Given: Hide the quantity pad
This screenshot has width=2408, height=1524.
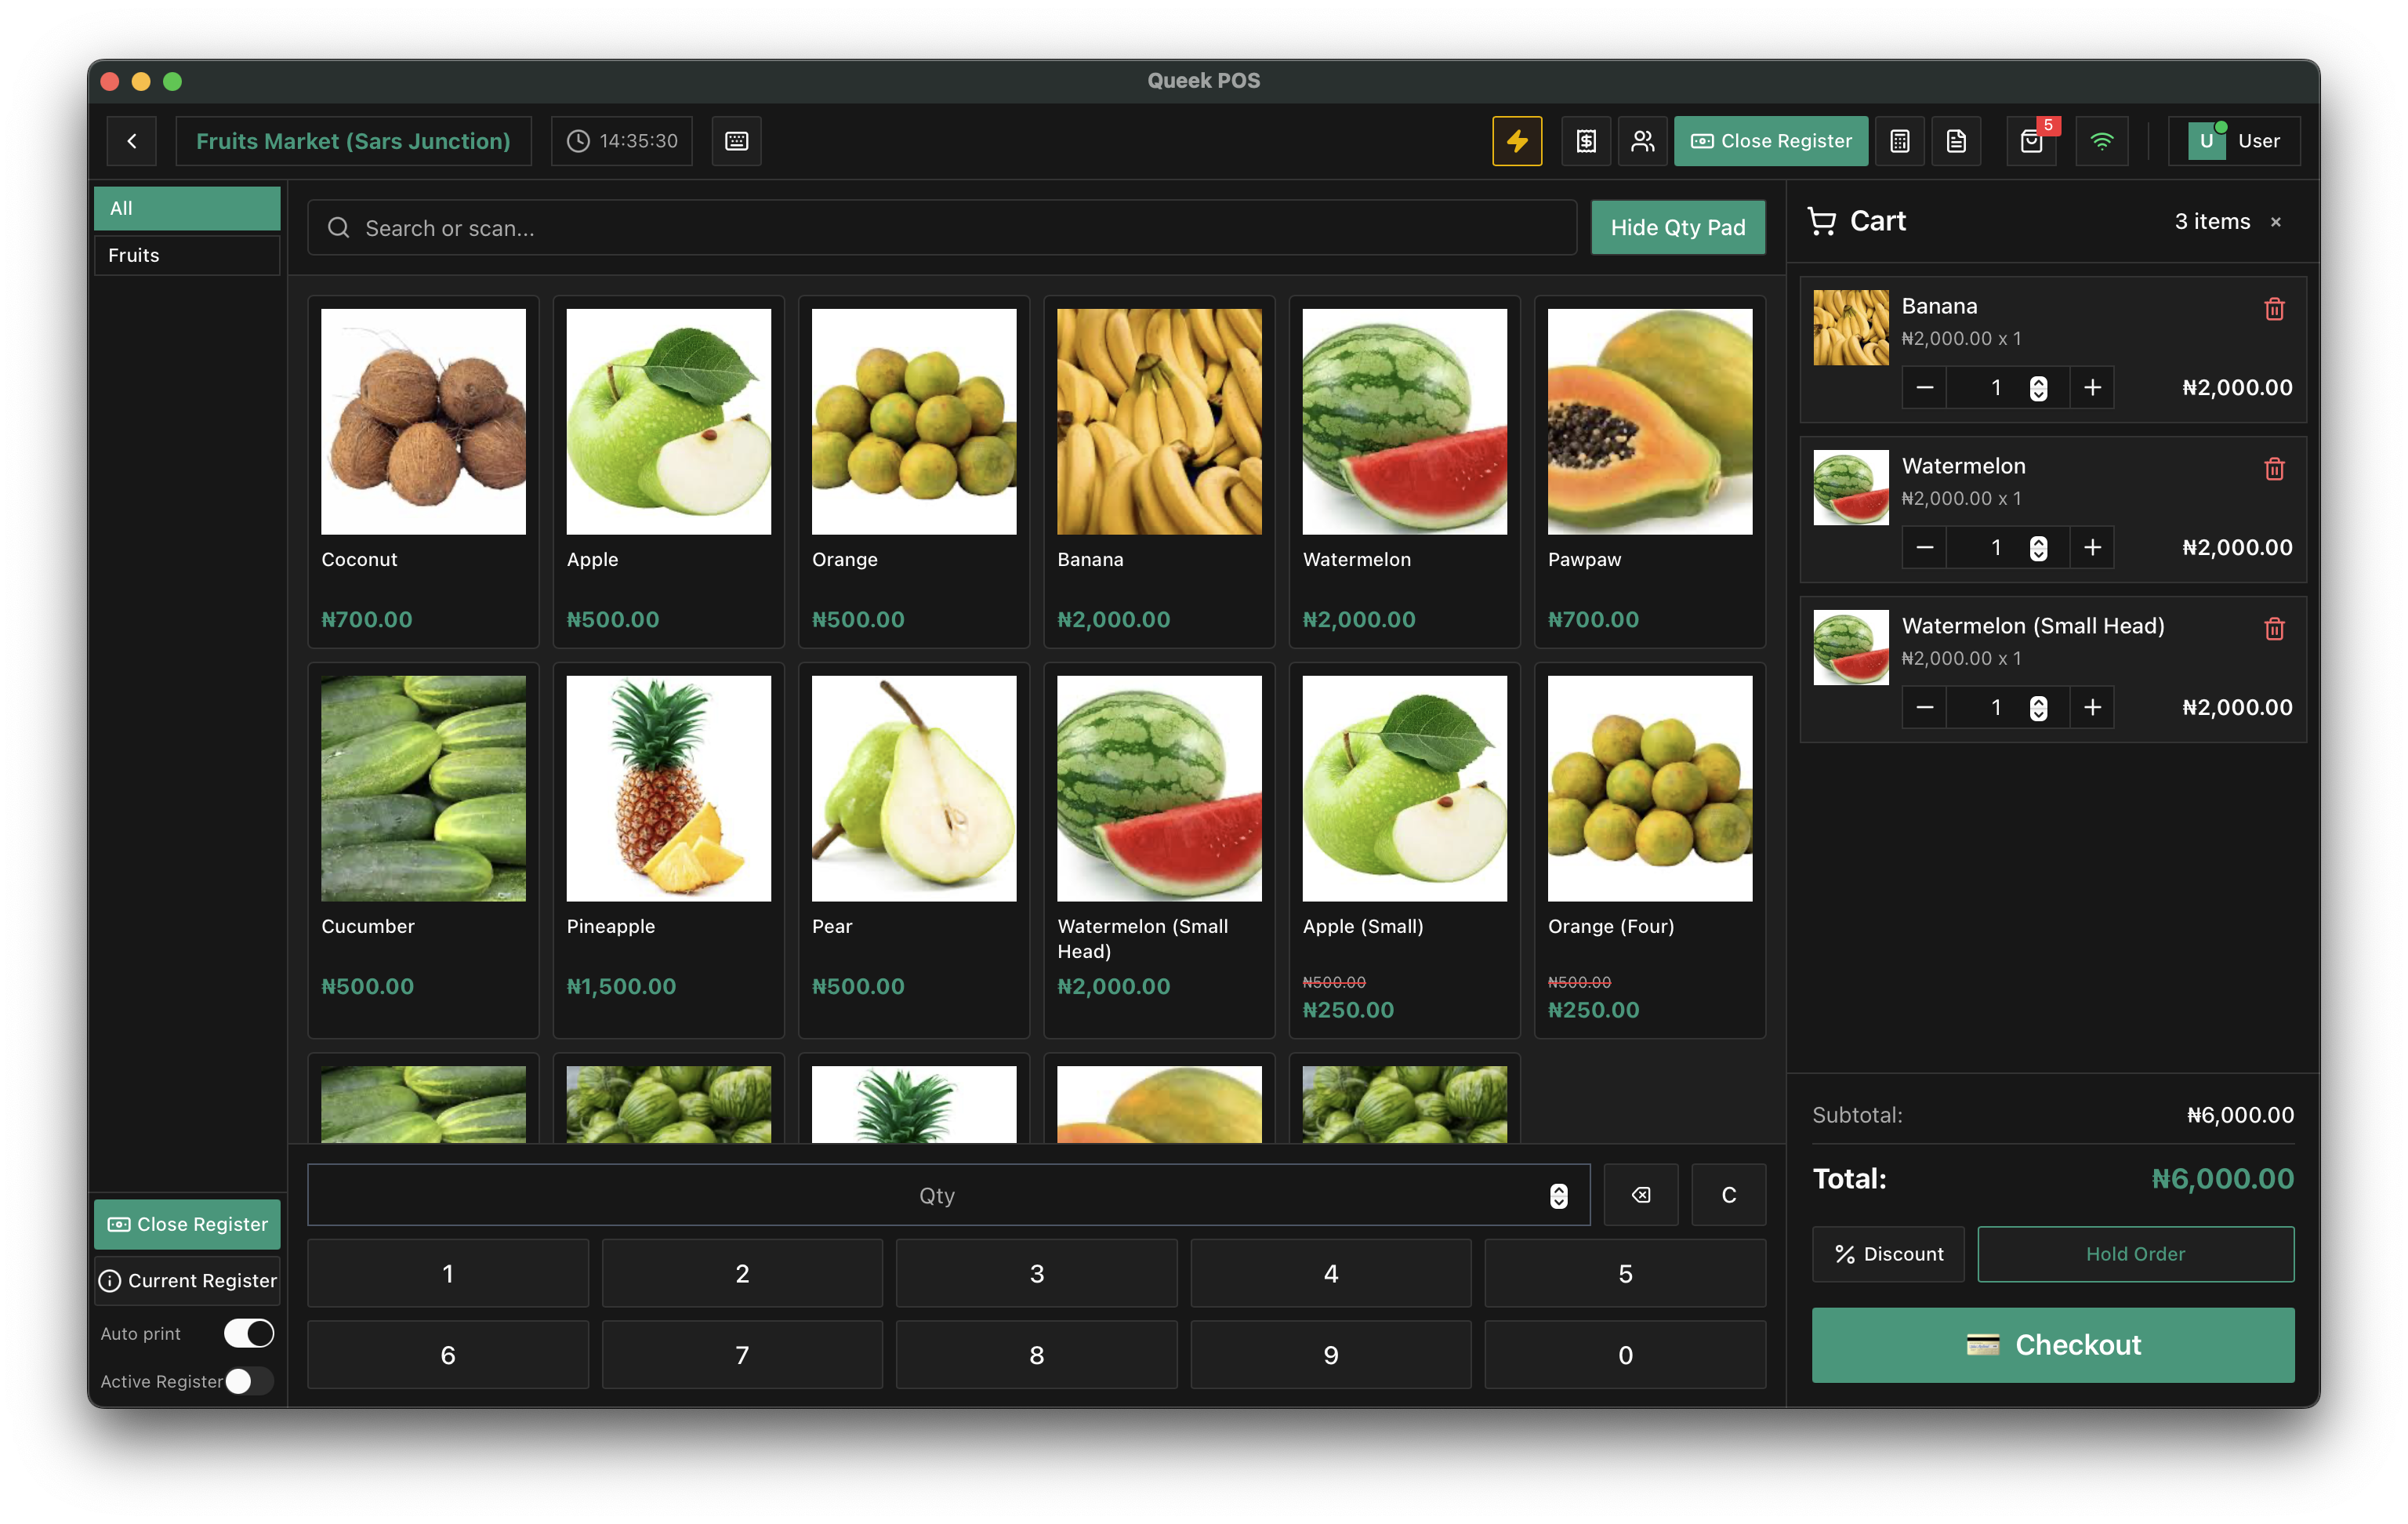Looking at the screenshot, I should [1677, 228].
